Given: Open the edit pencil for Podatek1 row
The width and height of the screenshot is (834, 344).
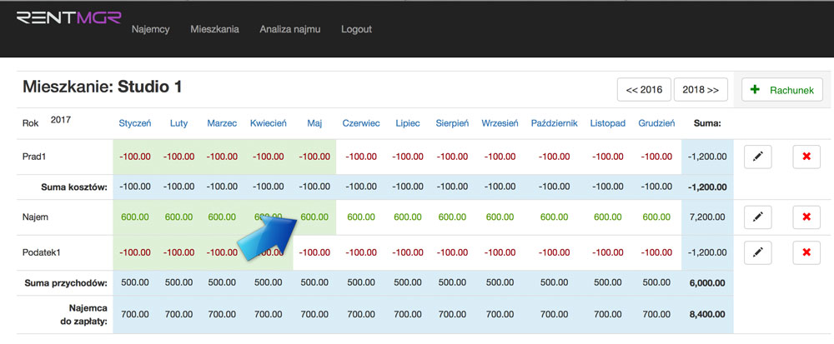Looking at the screenshot, I should click(757, 252).
